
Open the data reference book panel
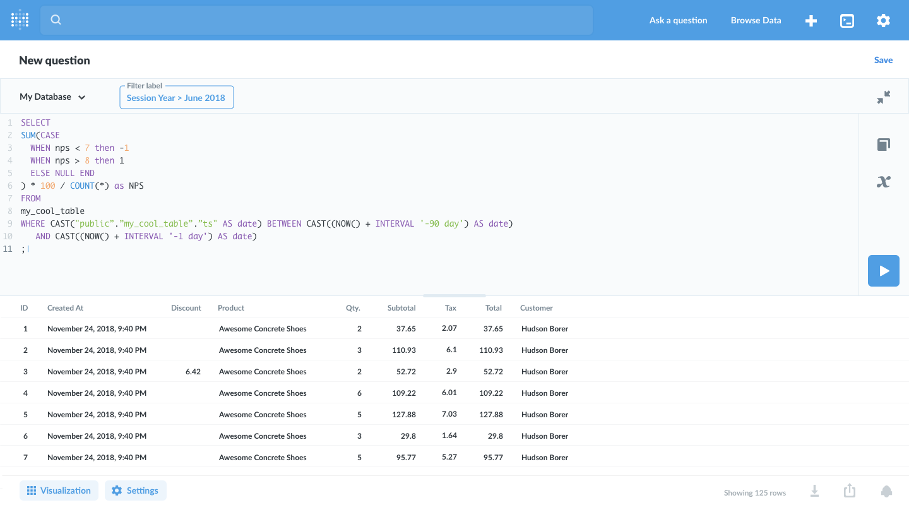pos(883,144)
